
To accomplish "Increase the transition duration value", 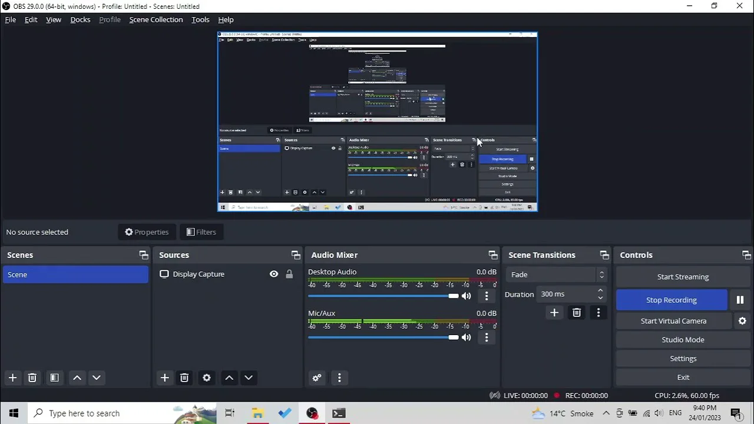I will [x=600, y=290].
